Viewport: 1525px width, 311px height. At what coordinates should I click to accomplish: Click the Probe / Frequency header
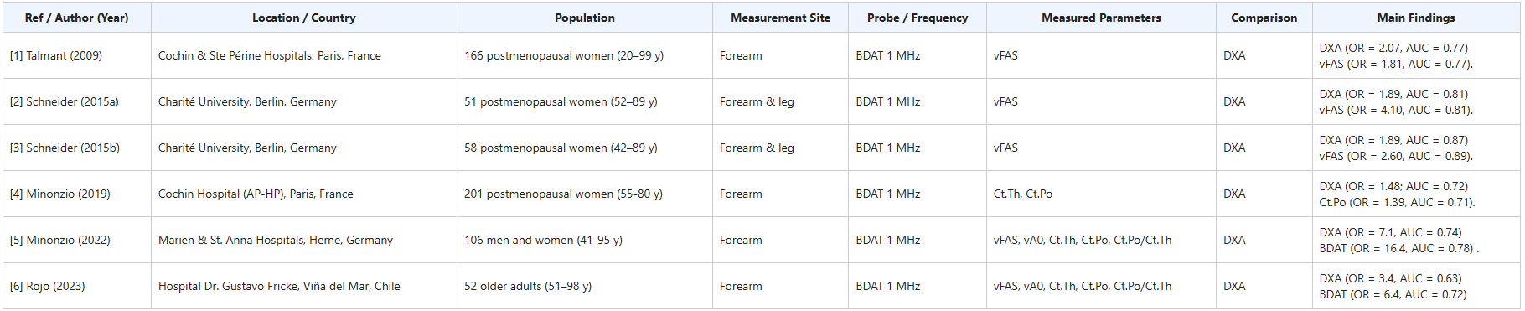[x=918, y=18]
